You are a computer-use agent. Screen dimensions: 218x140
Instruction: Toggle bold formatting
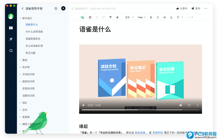(151, 17)
